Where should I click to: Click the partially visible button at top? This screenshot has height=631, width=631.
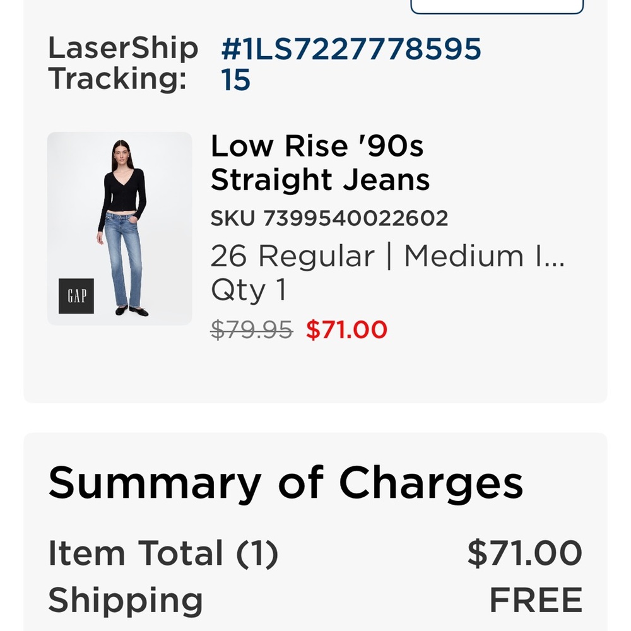[497, 7]
